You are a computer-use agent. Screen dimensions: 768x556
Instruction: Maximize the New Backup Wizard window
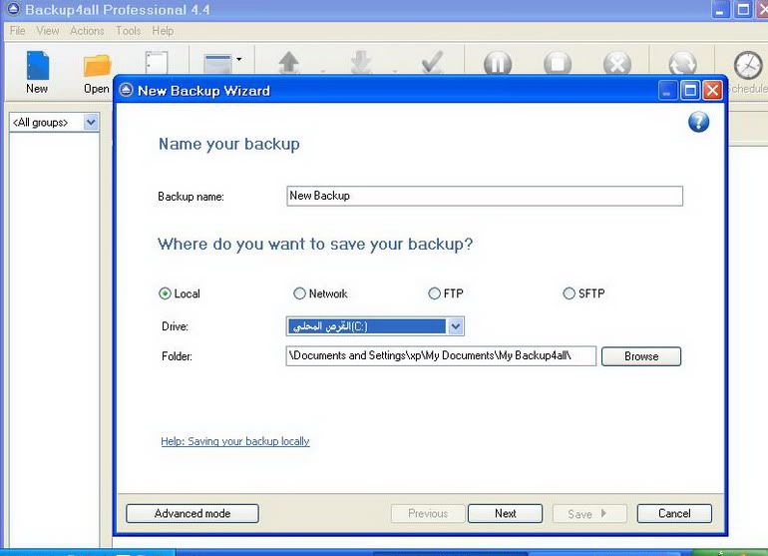[690, 90]
